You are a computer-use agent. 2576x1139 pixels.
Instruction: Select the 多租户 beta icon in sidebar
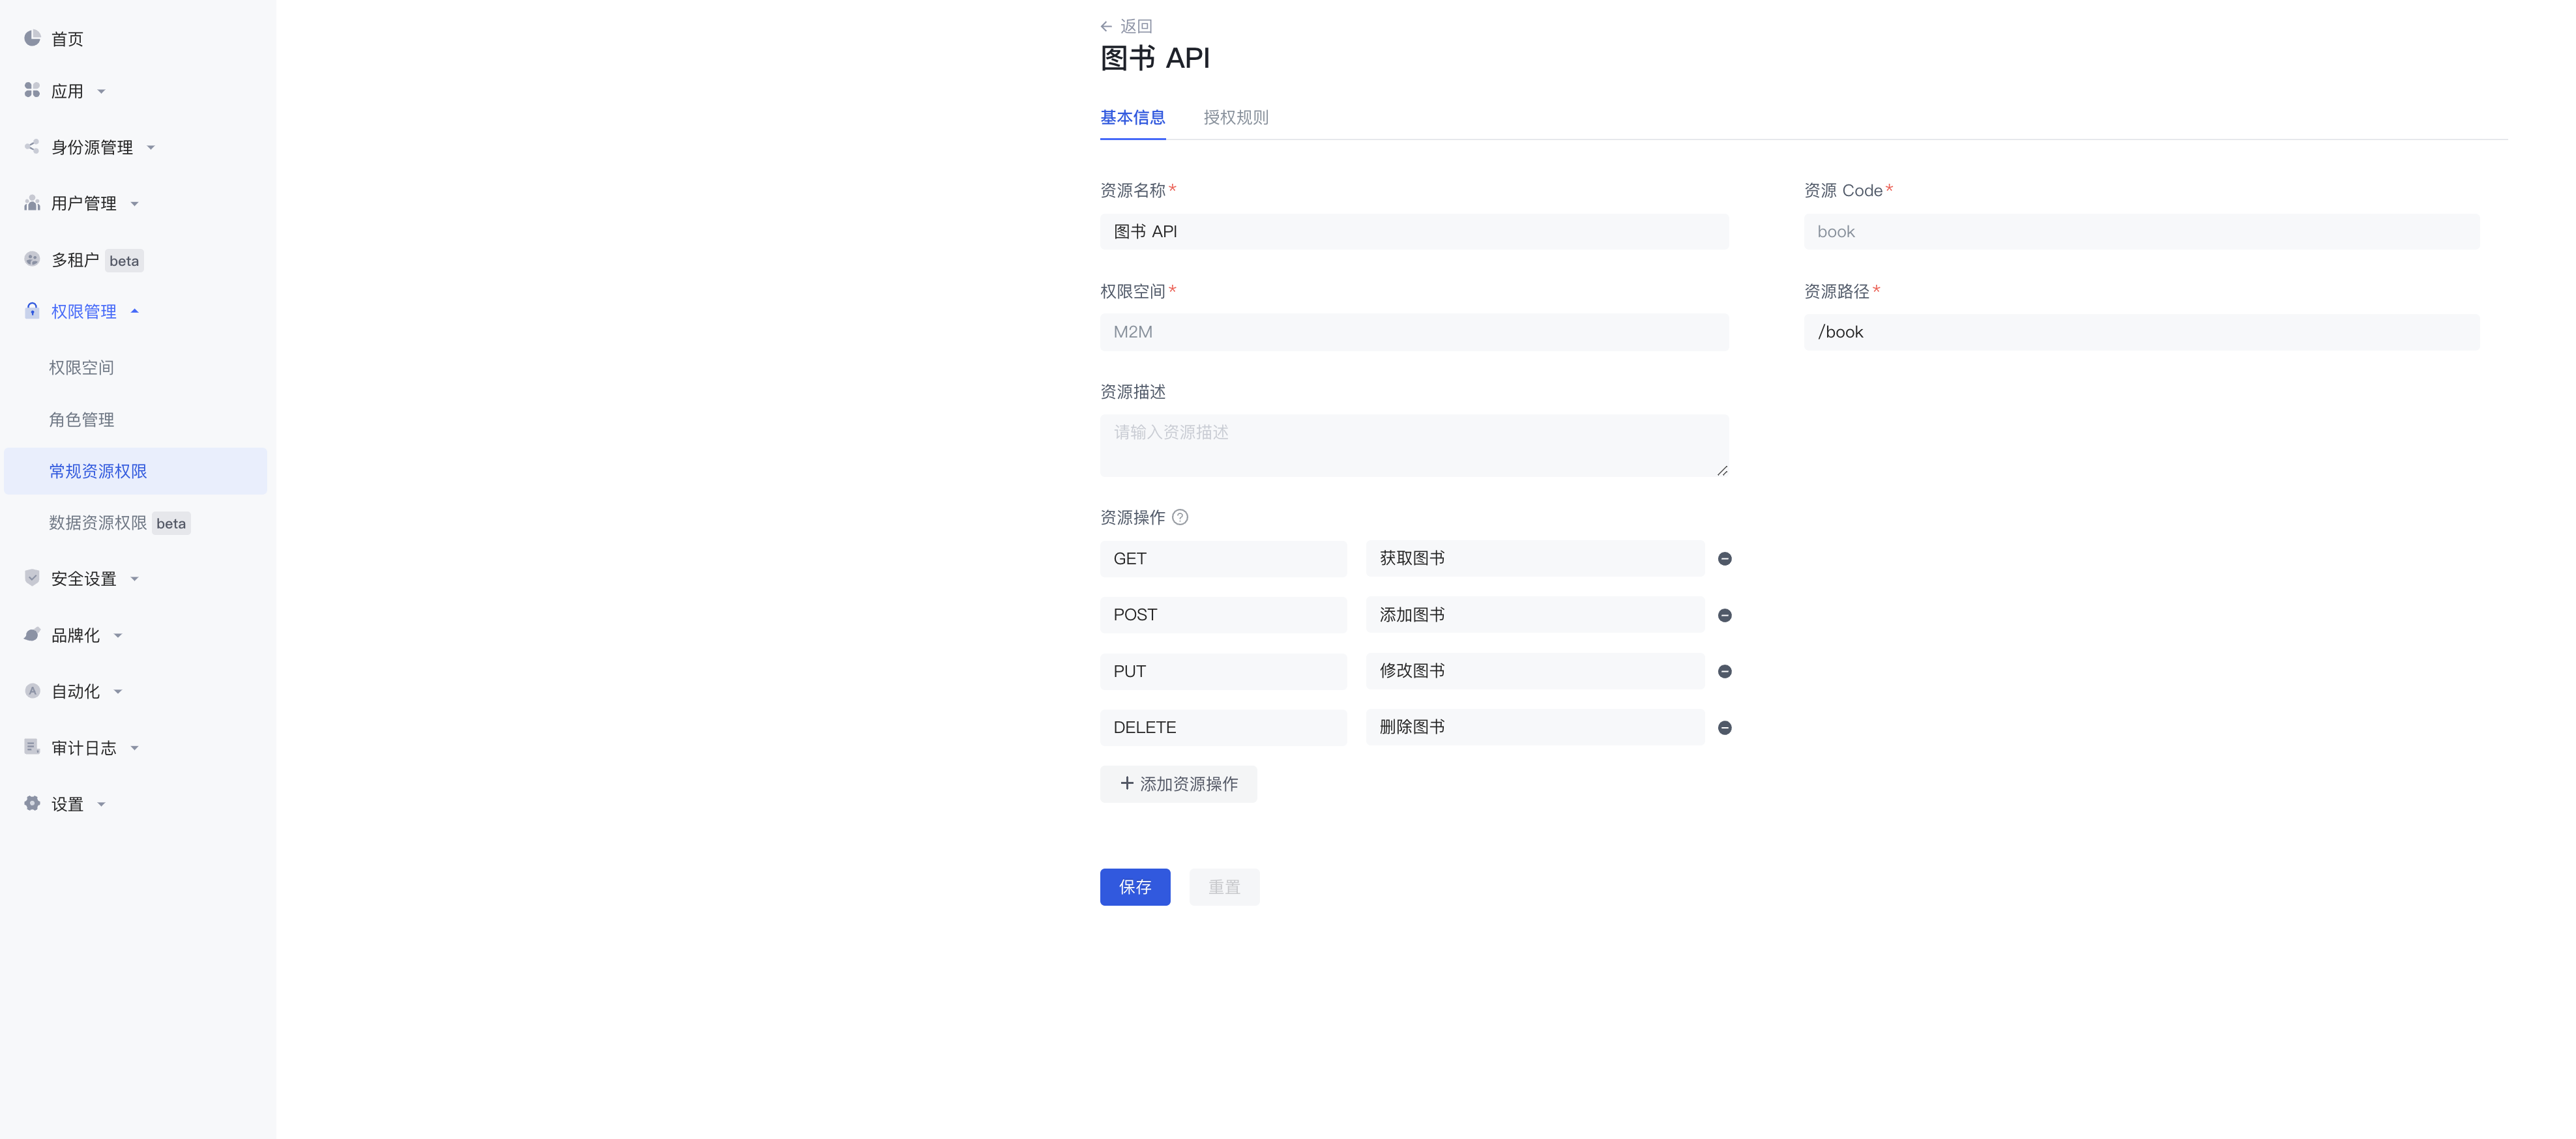click(x=31, y=259)
